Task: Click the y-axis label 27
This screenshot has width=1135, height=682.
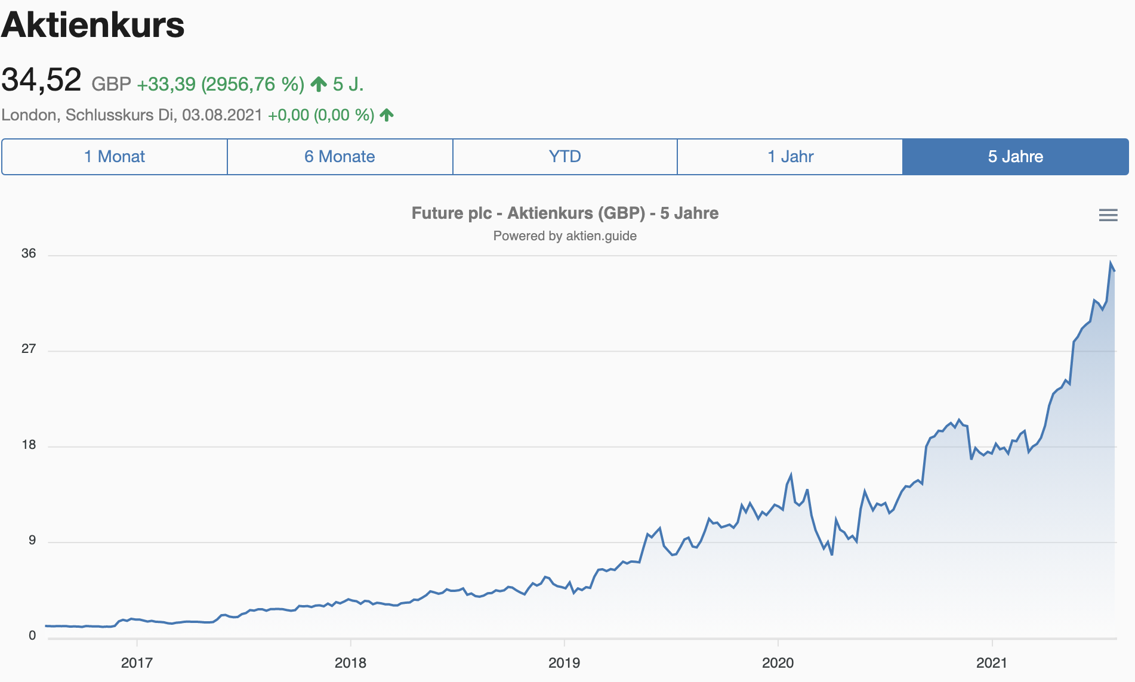Action: pyautogui.click(x=29, y=349)
